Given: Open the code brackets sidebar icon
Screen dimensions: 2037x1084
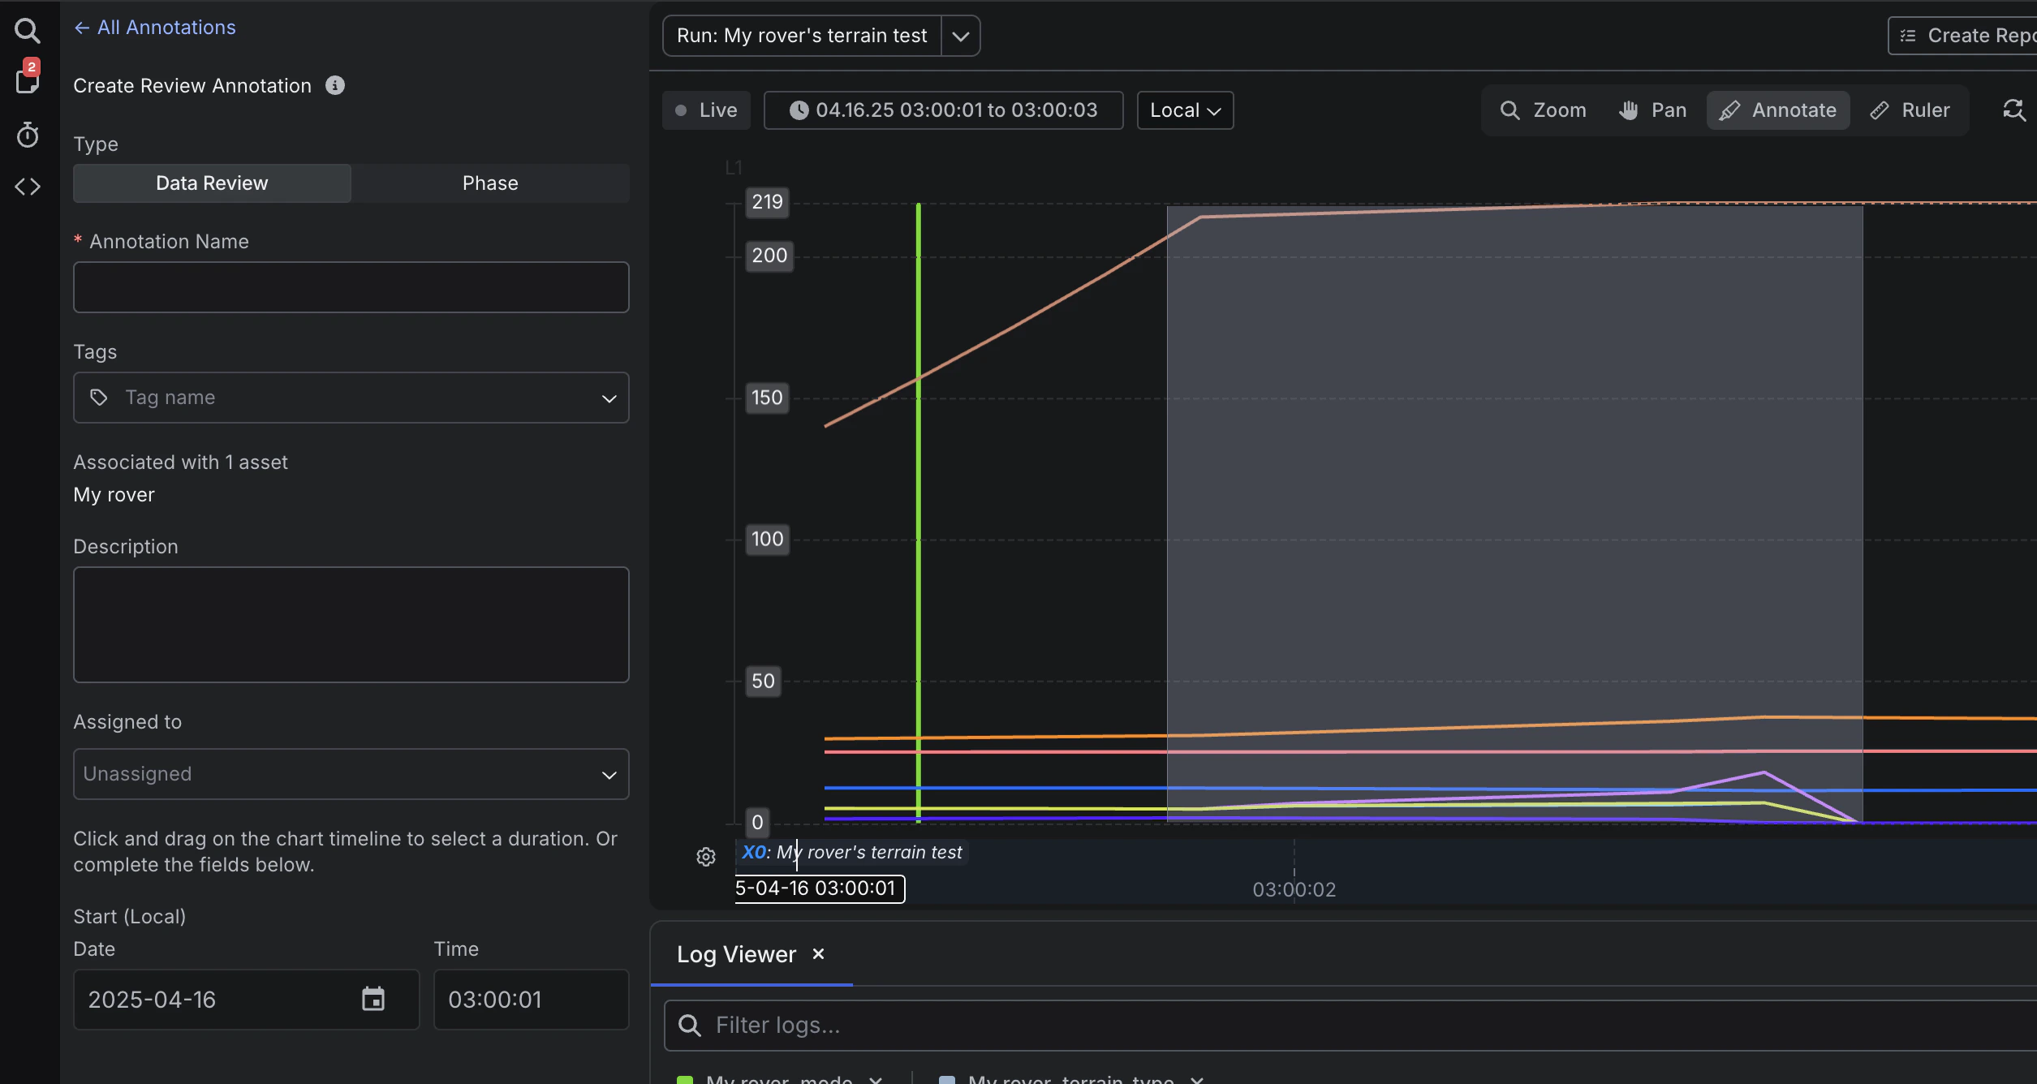Looking at the screenshot, I should [28, 187].
